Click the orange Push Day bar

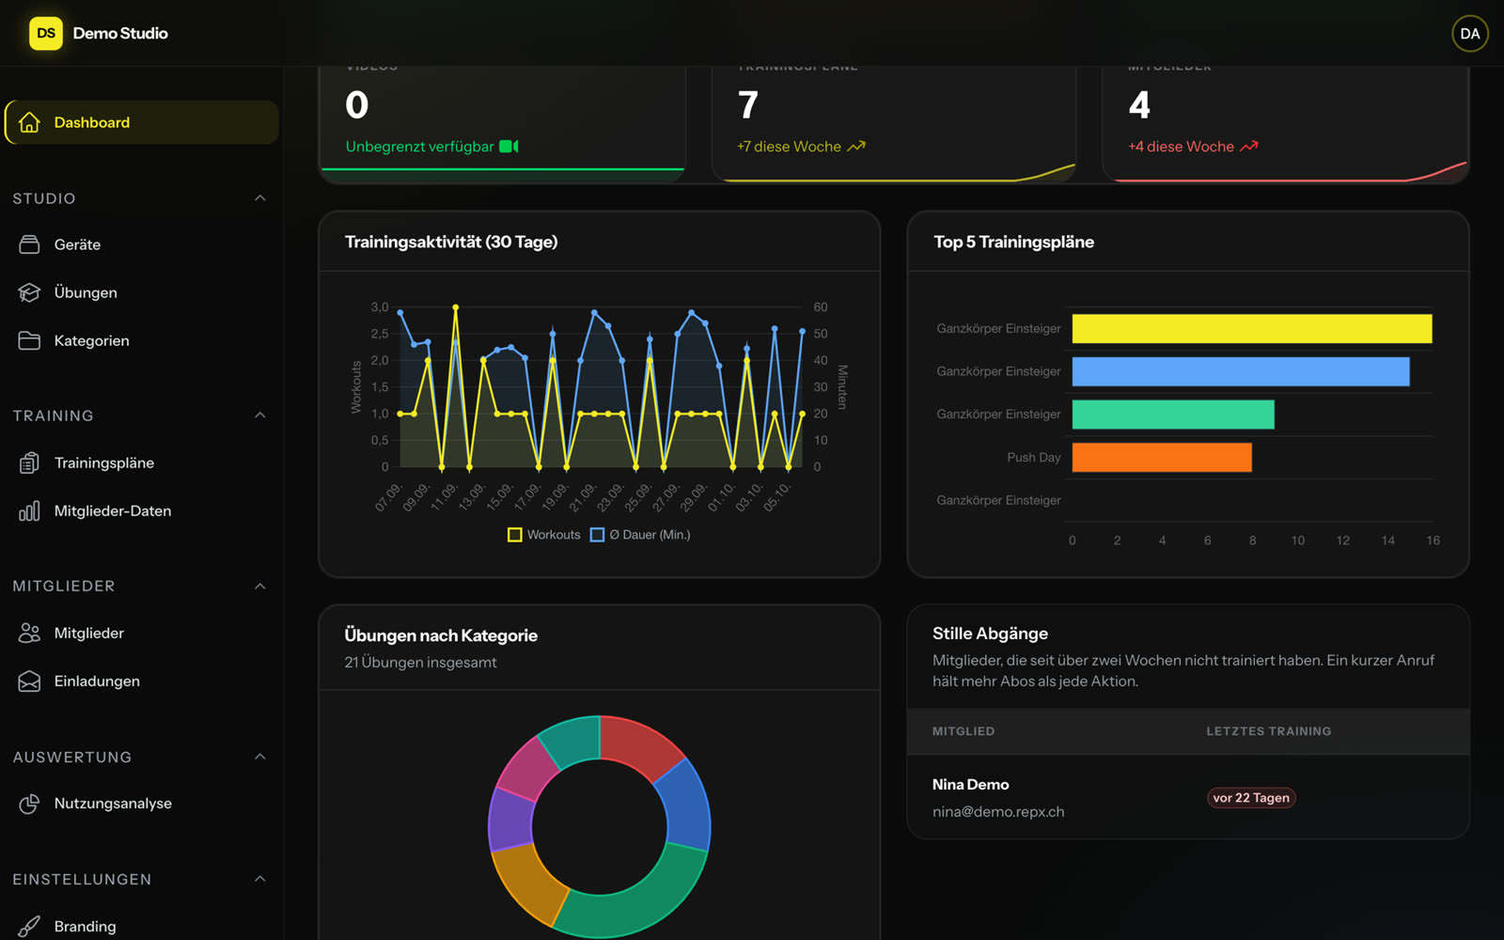point(1162,457)
